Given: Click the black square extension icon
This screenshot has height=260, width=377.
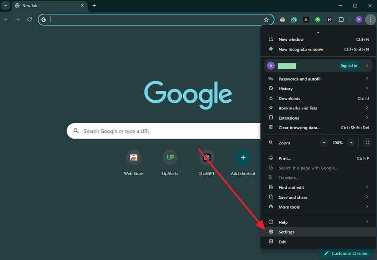Looking at the screenshot, I should click(x=306, y=19).
